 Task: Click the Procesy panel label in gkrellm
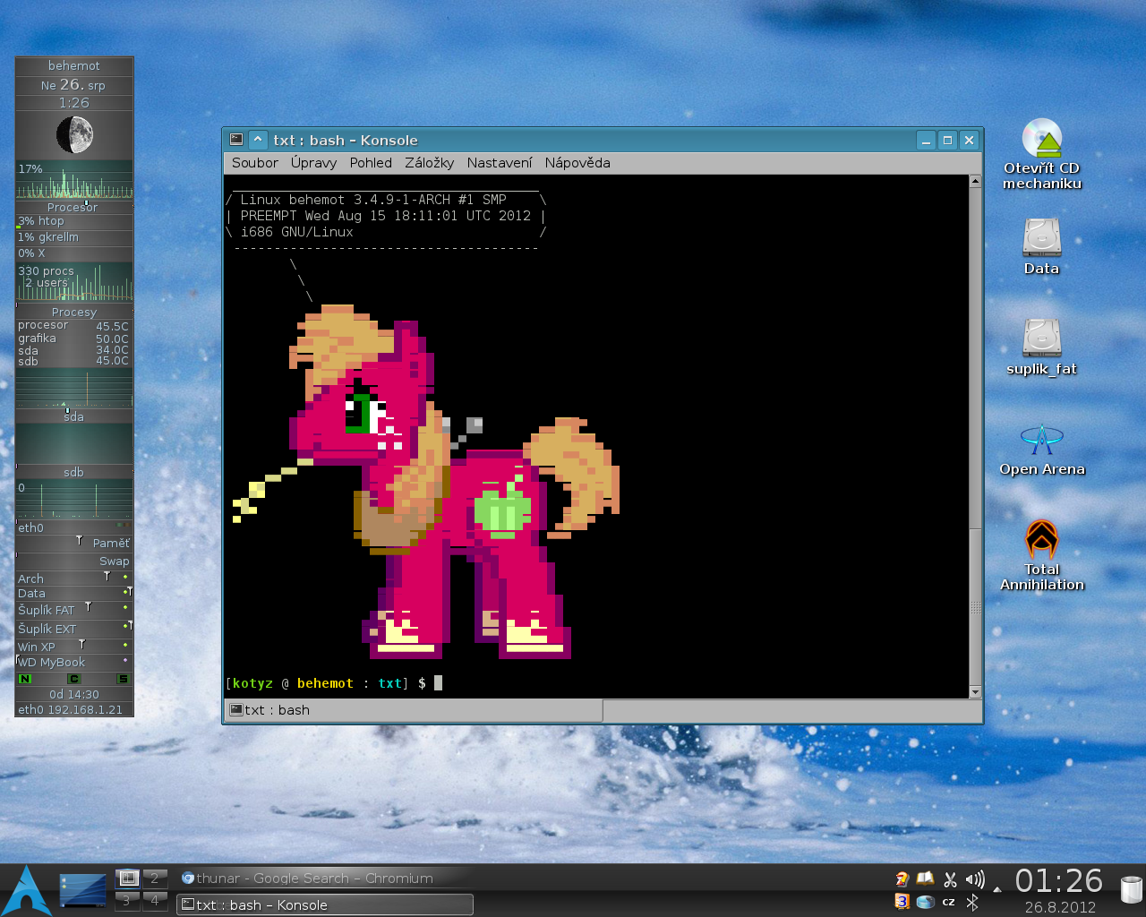74,312
